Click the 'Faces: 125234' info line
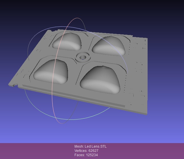The width and height of the screenshot is (184, 159). click(x=86, y=155)
